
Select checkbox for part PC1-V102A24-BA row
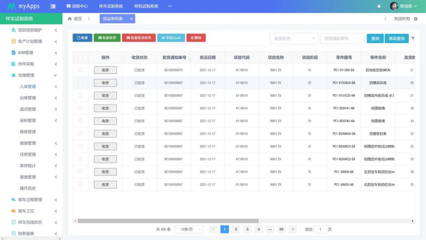(x=80, y=82)
